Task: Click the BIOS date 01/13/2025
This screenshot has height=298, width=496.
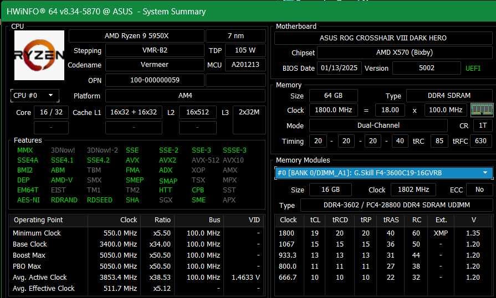Action: pos(339,68)
